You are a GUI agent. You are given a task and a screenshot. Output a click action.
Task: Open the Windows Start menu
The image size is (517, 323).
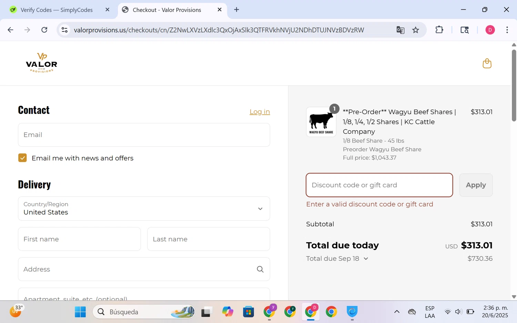[x=80, y=312]
